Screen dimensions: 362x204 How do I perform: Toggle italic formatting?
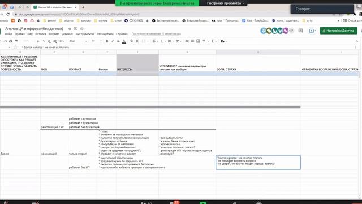point(113,41)
